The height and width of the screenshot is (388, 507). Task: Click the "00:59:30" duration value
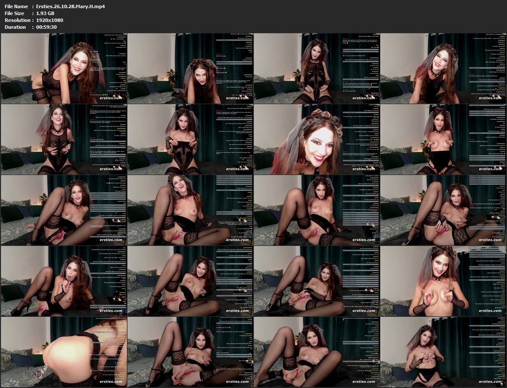[46, 27]
